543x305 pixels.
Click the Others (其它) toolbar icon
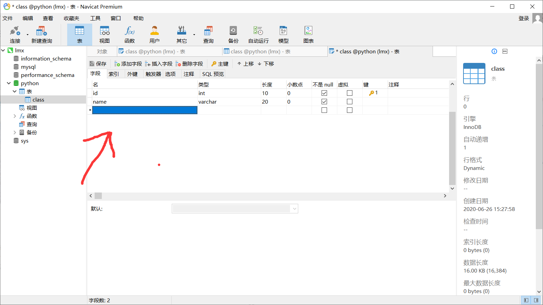coord(181,35)
